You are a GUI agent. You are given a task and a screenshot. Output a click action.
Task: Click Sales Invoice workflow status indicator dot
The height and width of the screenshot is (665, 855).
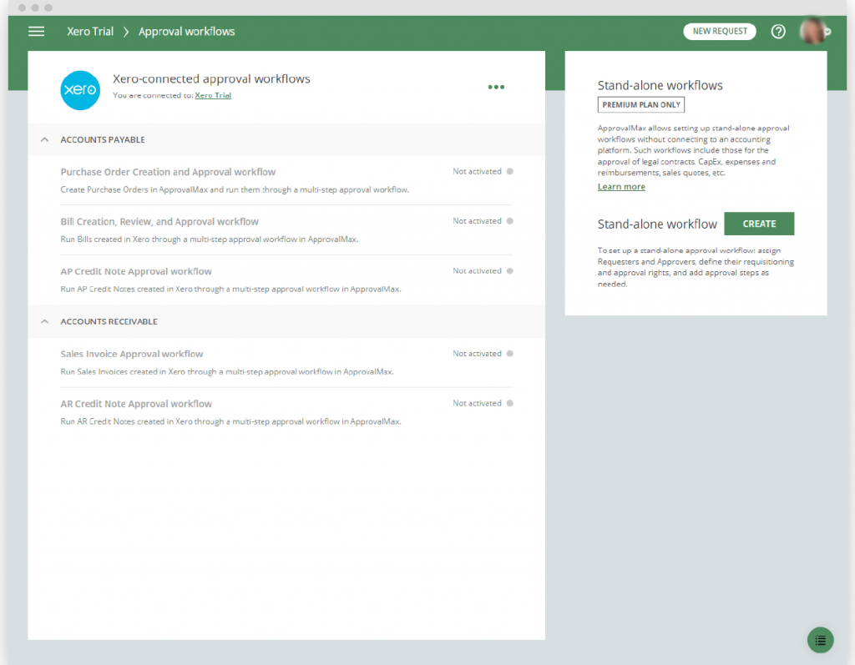510,353
